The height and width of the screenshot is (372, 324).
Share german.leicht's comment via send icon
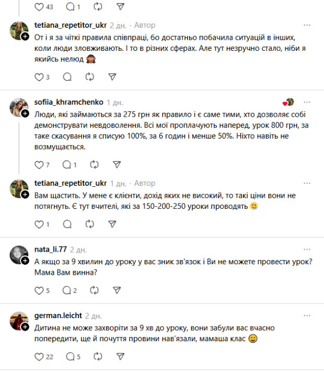point(120,357)
